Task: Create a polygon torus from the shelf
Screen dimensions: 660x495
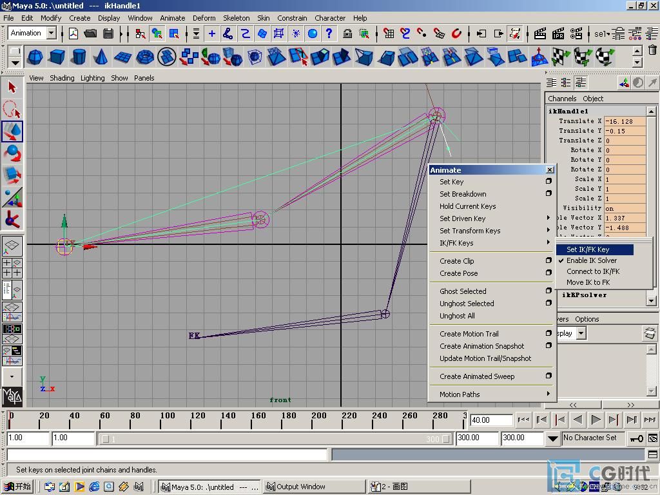Action: click(x=145, y=57)
